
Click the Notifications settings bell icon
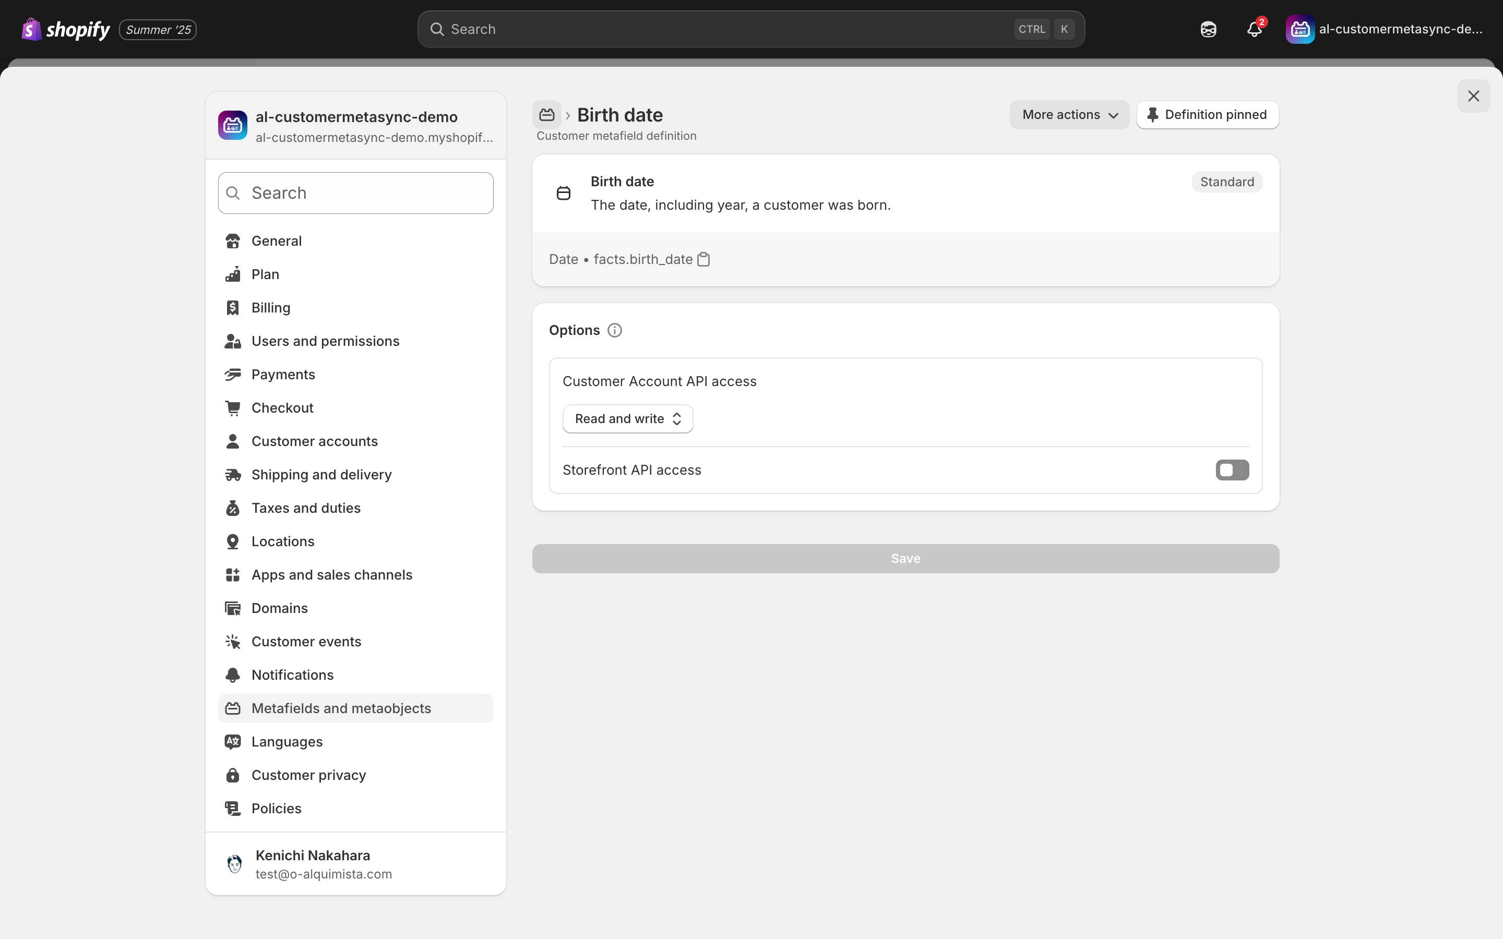(233, 675)
